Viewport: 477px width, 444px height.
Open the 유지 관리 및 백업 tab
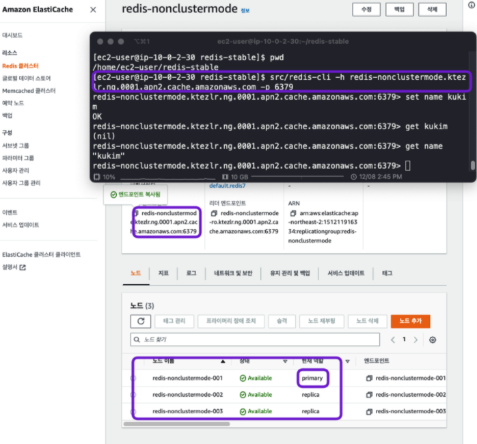coord(290,273)
